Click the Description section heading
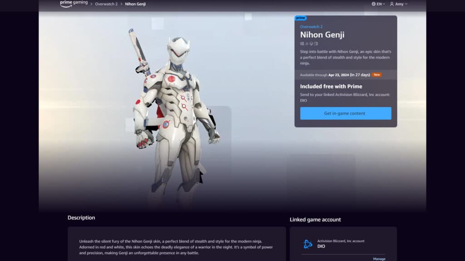This screenshot has width=465, height=261. coord(81,217)
